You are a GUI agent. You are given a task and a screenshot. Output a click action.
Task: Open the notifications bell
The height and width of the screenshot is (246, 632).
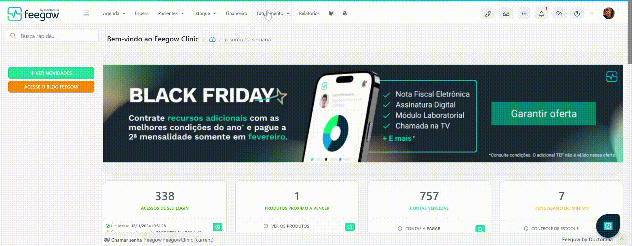click(541, 14)
